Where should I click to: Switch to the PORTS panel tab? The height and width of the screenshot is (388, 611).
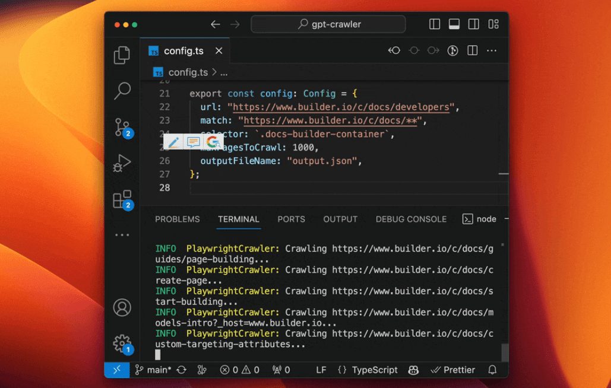[291, 219]
